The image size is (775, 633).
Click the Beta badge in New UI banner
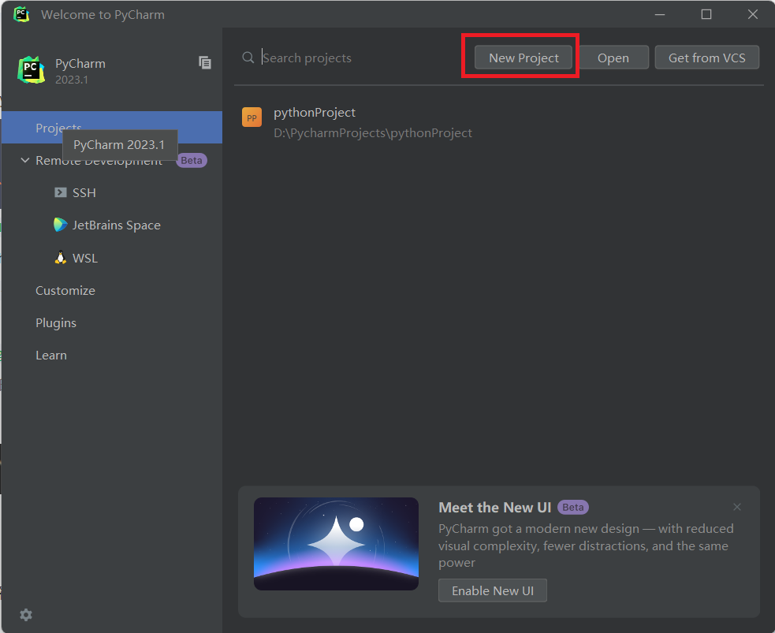(573, 507)
